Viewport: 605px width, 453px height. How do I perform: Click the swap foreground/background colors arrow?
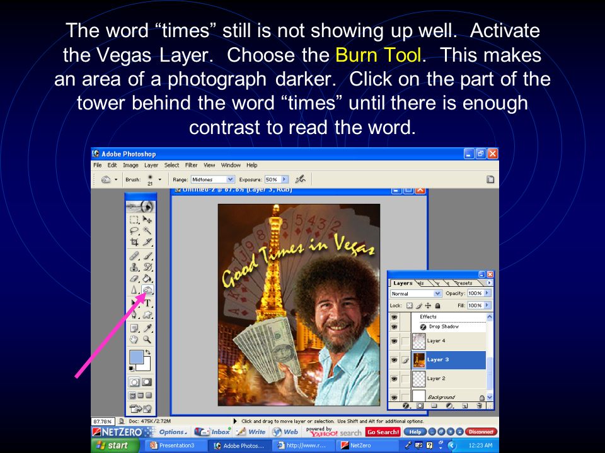[x=147, y=352]
